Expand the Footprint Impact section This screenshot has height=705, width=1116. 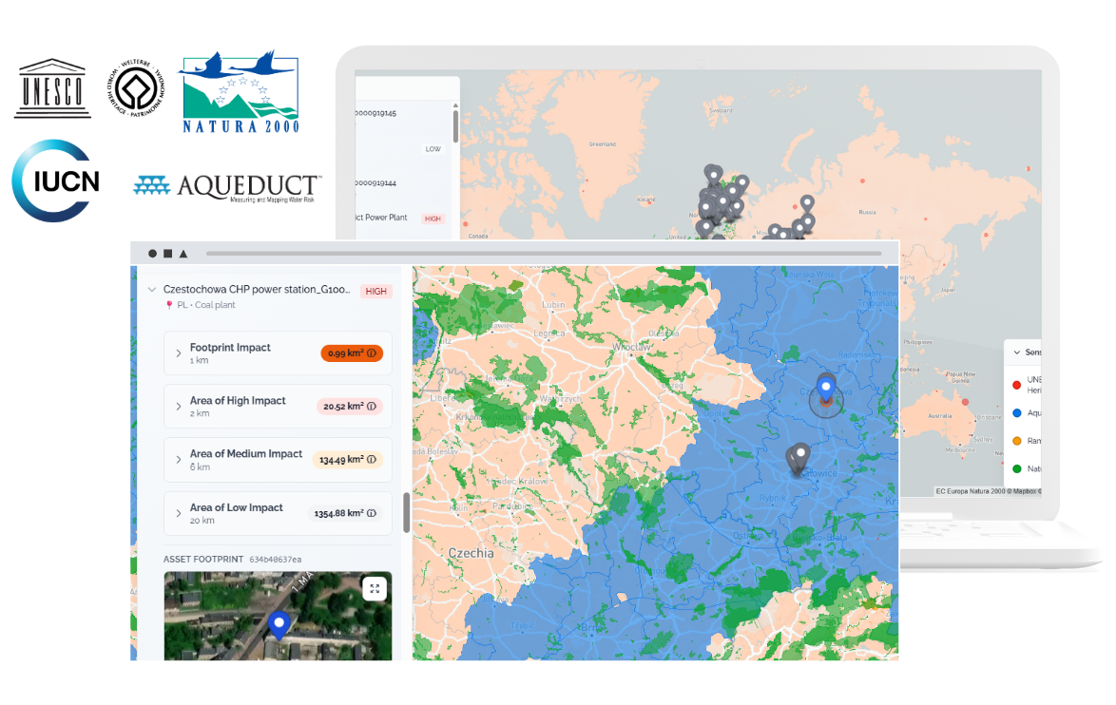tap(178, 353)
